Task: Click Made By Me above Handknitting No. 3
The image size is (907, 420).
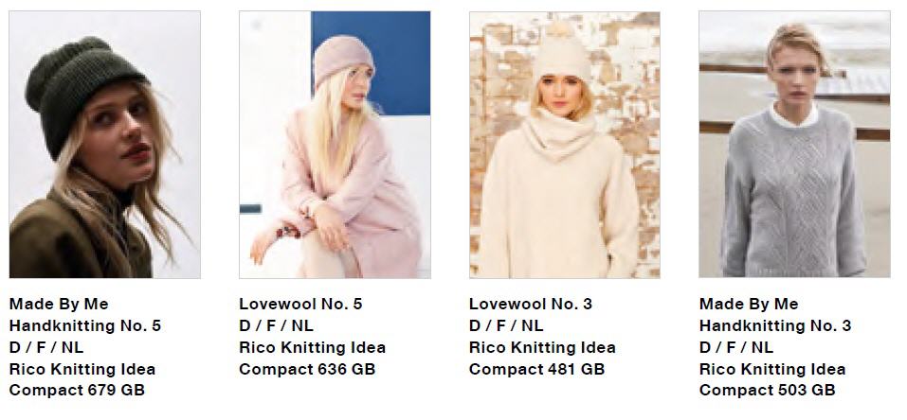Action: (749, 304)
